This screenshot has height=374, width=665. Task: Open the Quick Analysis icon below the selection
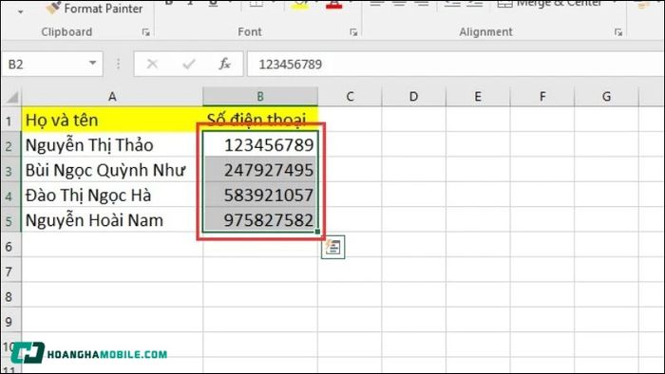coord(332,248)
